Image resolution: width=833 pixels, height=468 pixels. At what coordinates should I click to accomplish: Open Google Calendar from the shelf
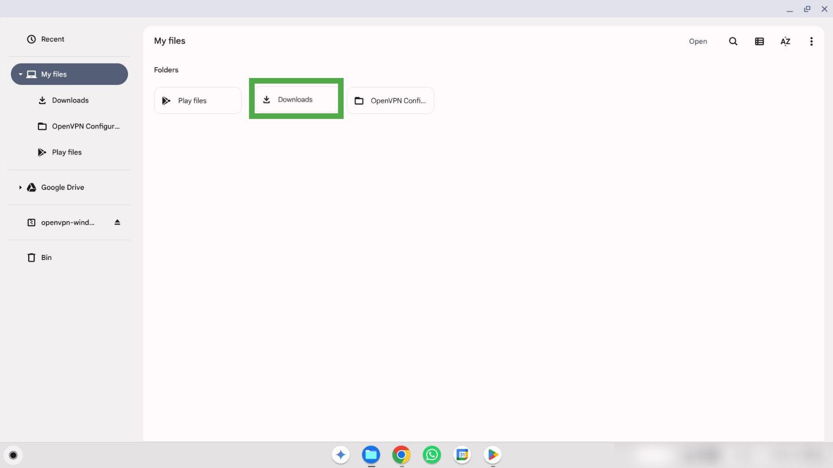(462, 455)
